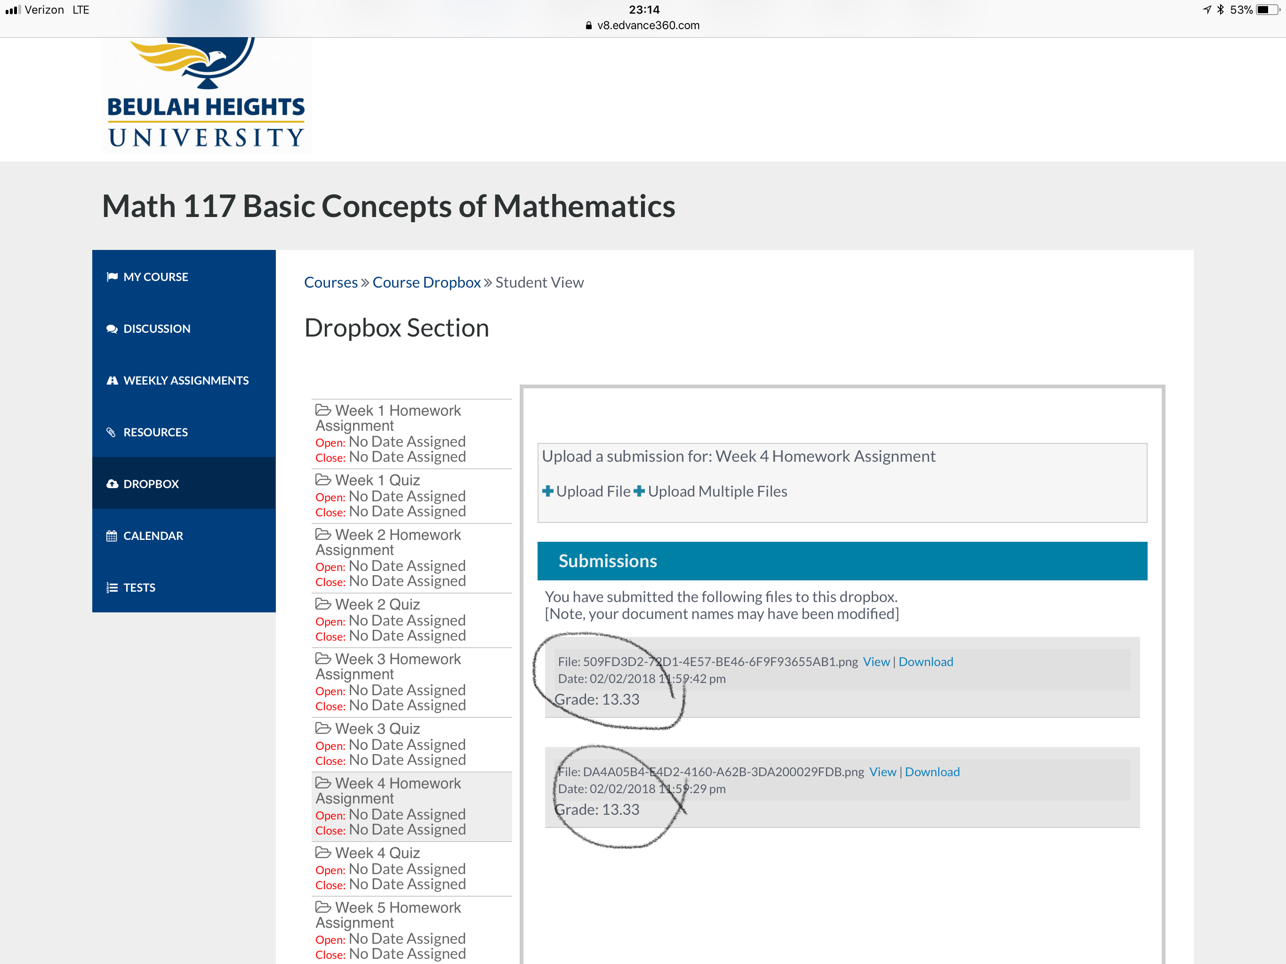This screenshot has height=964, width=1286.
Task: Click the Weekly Assignments road icon
Action: click(x=112, y=380)
